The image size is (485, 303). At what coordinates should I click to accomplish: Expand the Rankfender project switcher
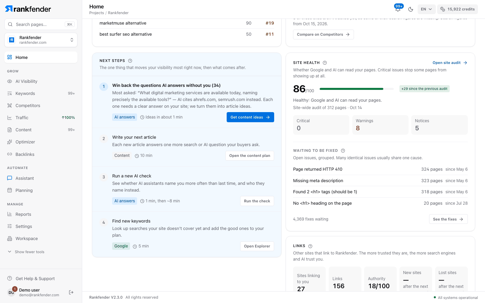41,40
